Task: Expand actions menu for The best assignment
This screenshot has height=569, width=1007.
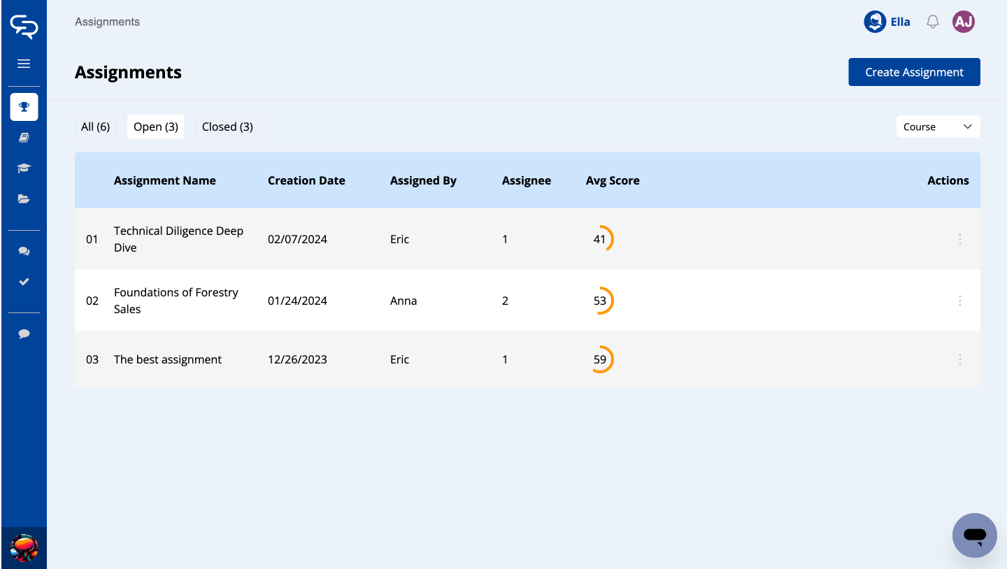Action: (x=959, y=359)
